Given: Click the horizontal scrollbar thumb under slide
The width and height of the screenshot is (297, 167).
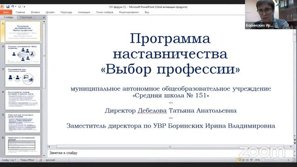Looking at the screenshot, I should pyautogui.click(x=170, y=147).
